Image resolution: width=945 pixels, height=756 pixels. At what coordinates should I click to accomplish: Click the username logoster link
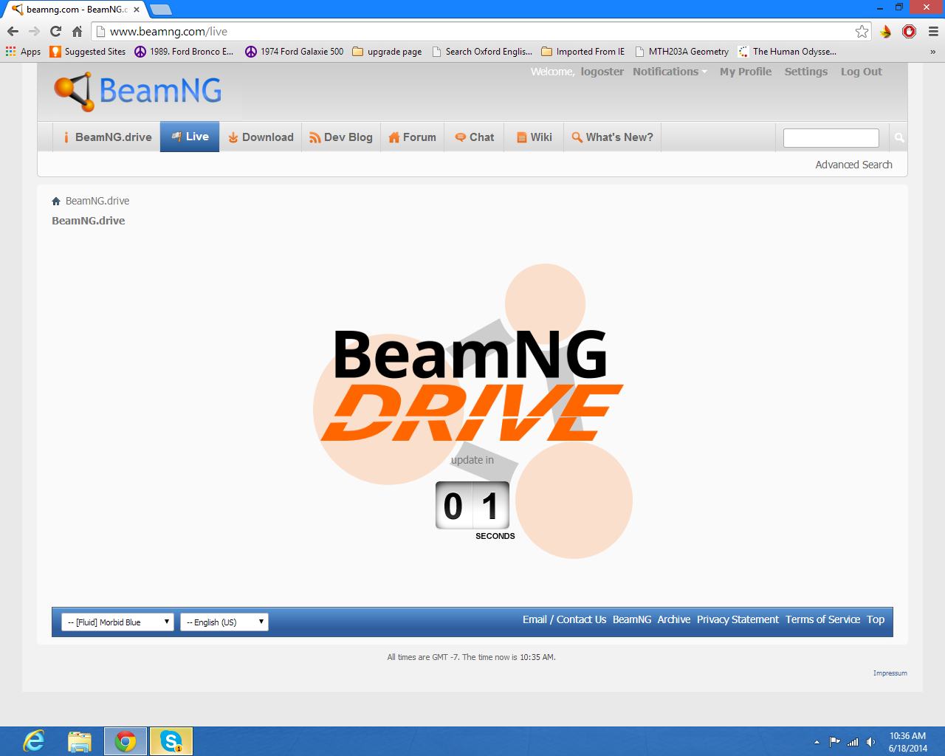(602, 72)
